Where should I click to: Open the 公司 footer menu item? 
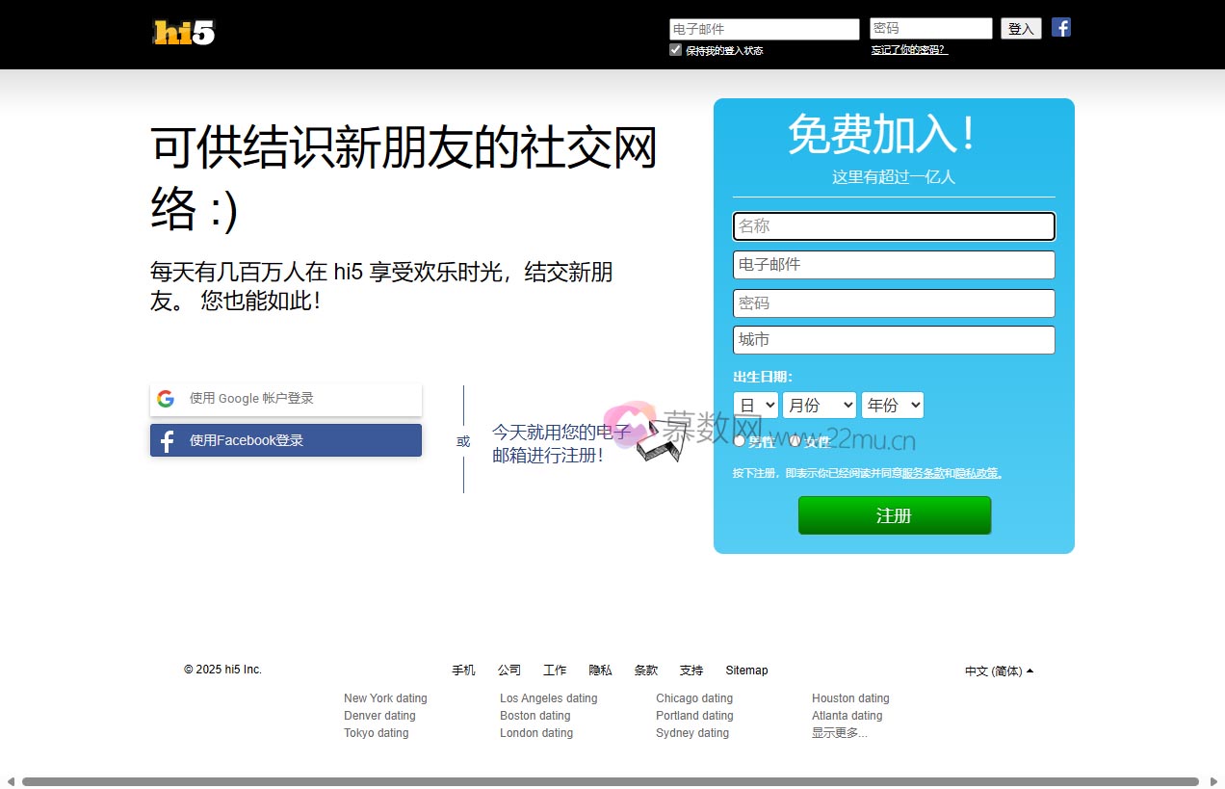point(509,671)
